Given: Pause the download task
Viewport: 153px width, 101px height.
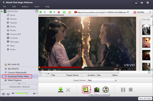Looking at the screenshot, I should [123, 90].
